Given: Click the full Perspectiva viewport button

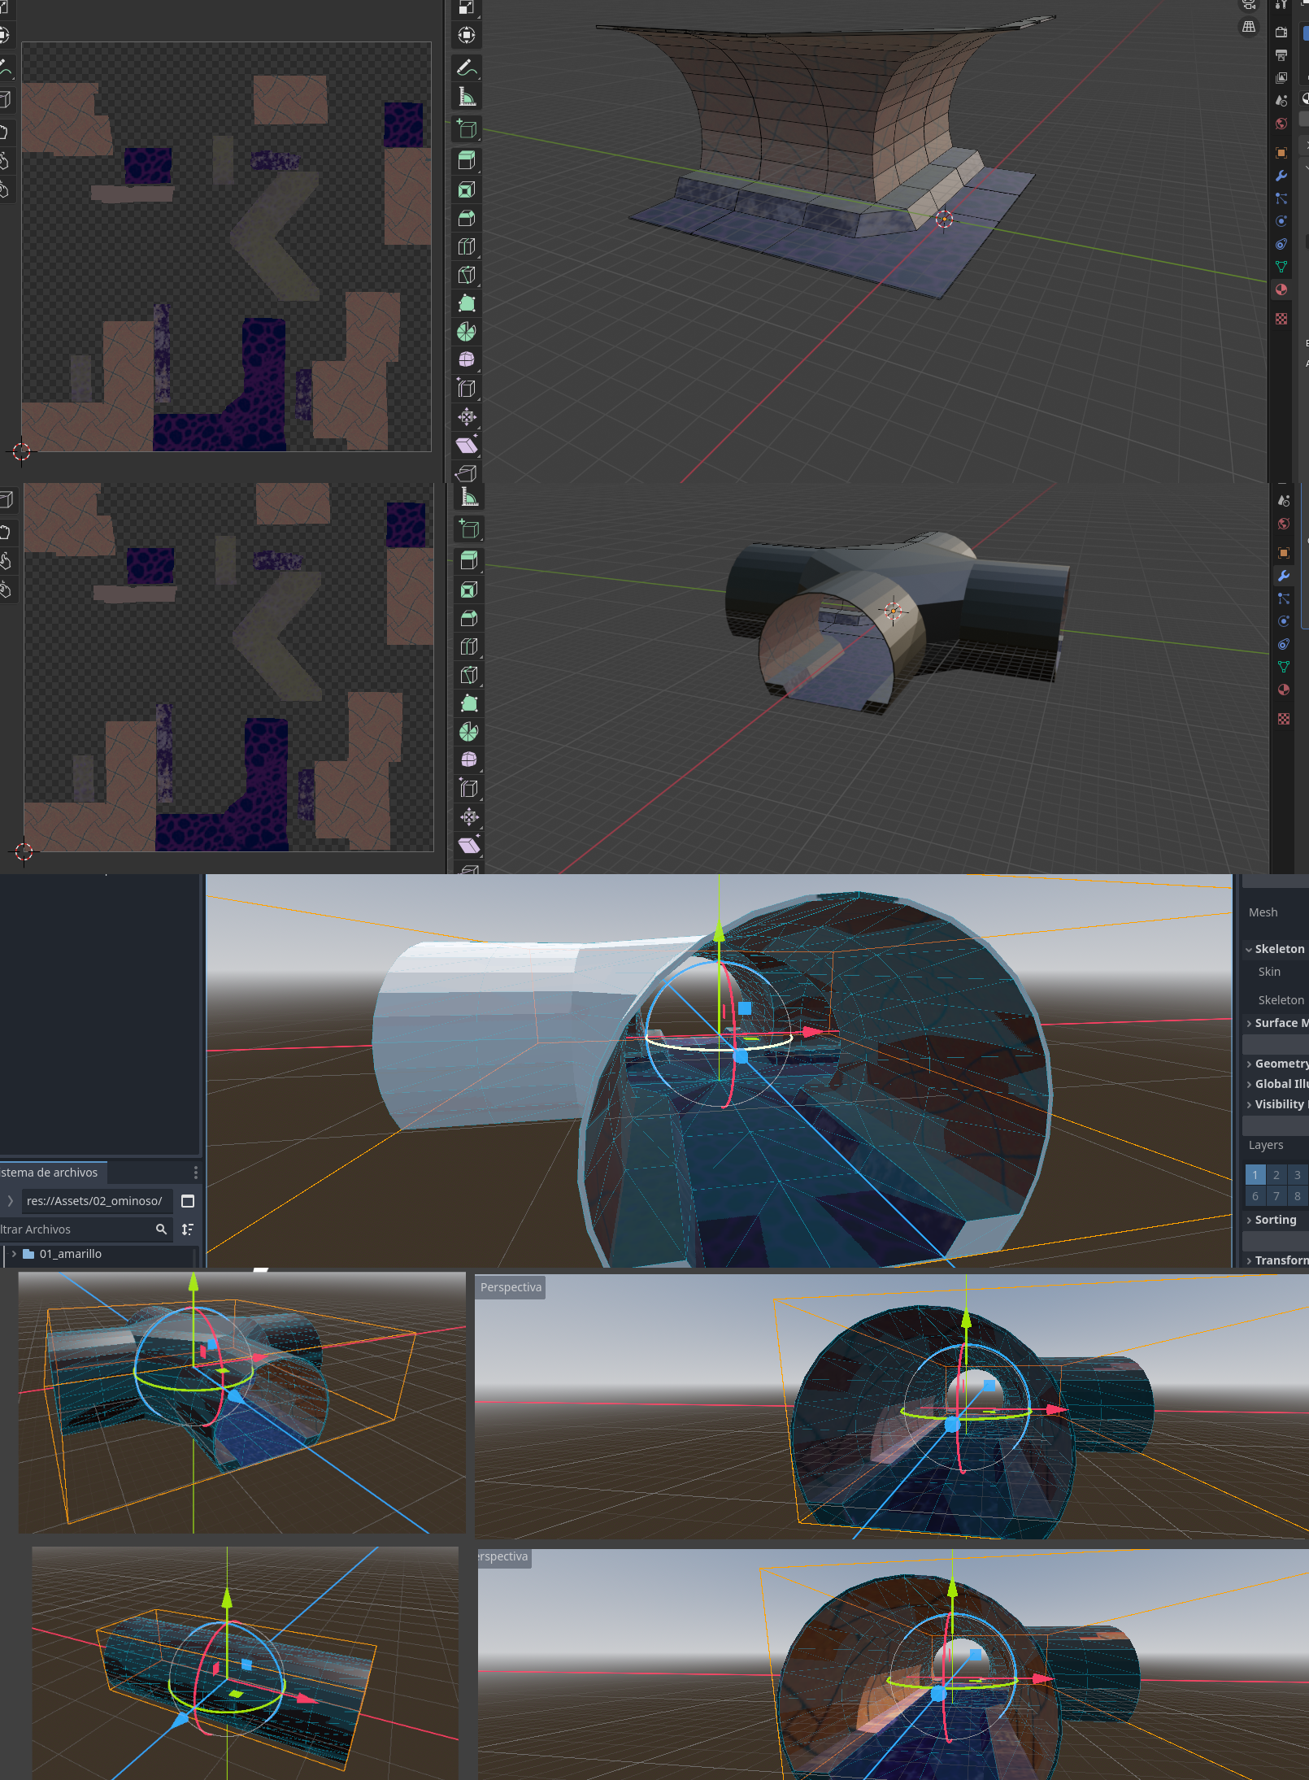Looking at the screenshot, I should coord(510,1287).
